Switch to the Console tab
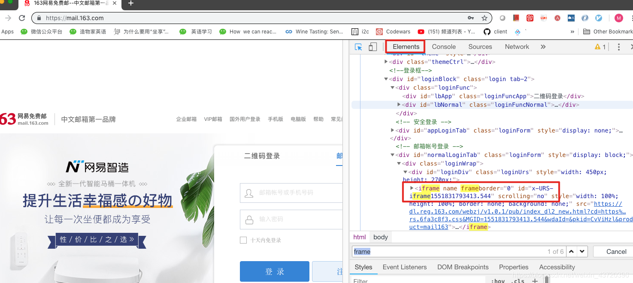 444,47
